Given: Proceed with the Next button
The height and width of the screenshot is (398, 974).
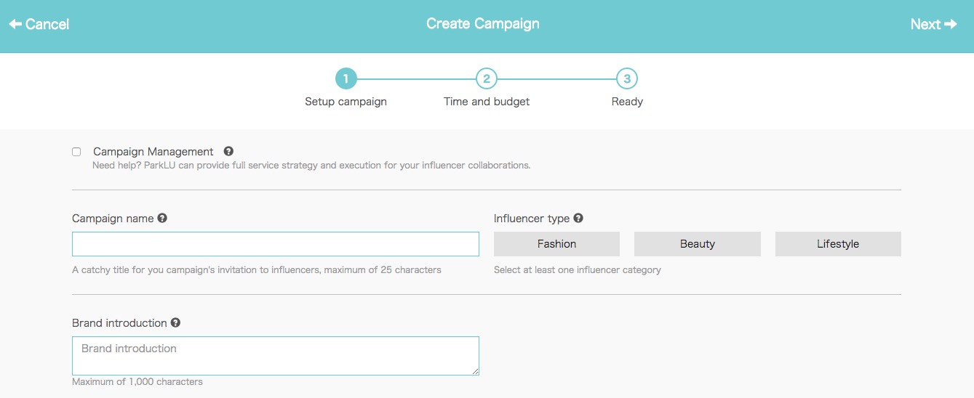Looking at the screenshot, I should click(933, 24).
